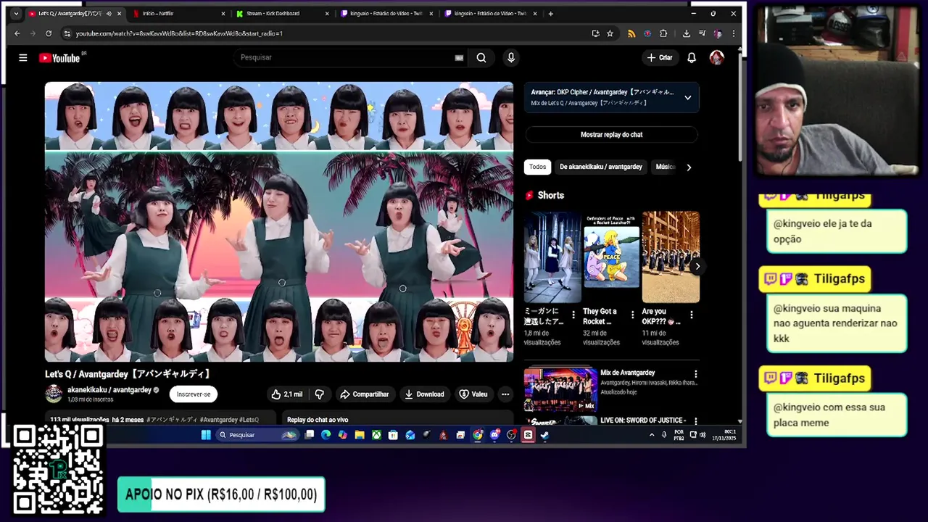View site information icon in address bar

tap(67, 33)
